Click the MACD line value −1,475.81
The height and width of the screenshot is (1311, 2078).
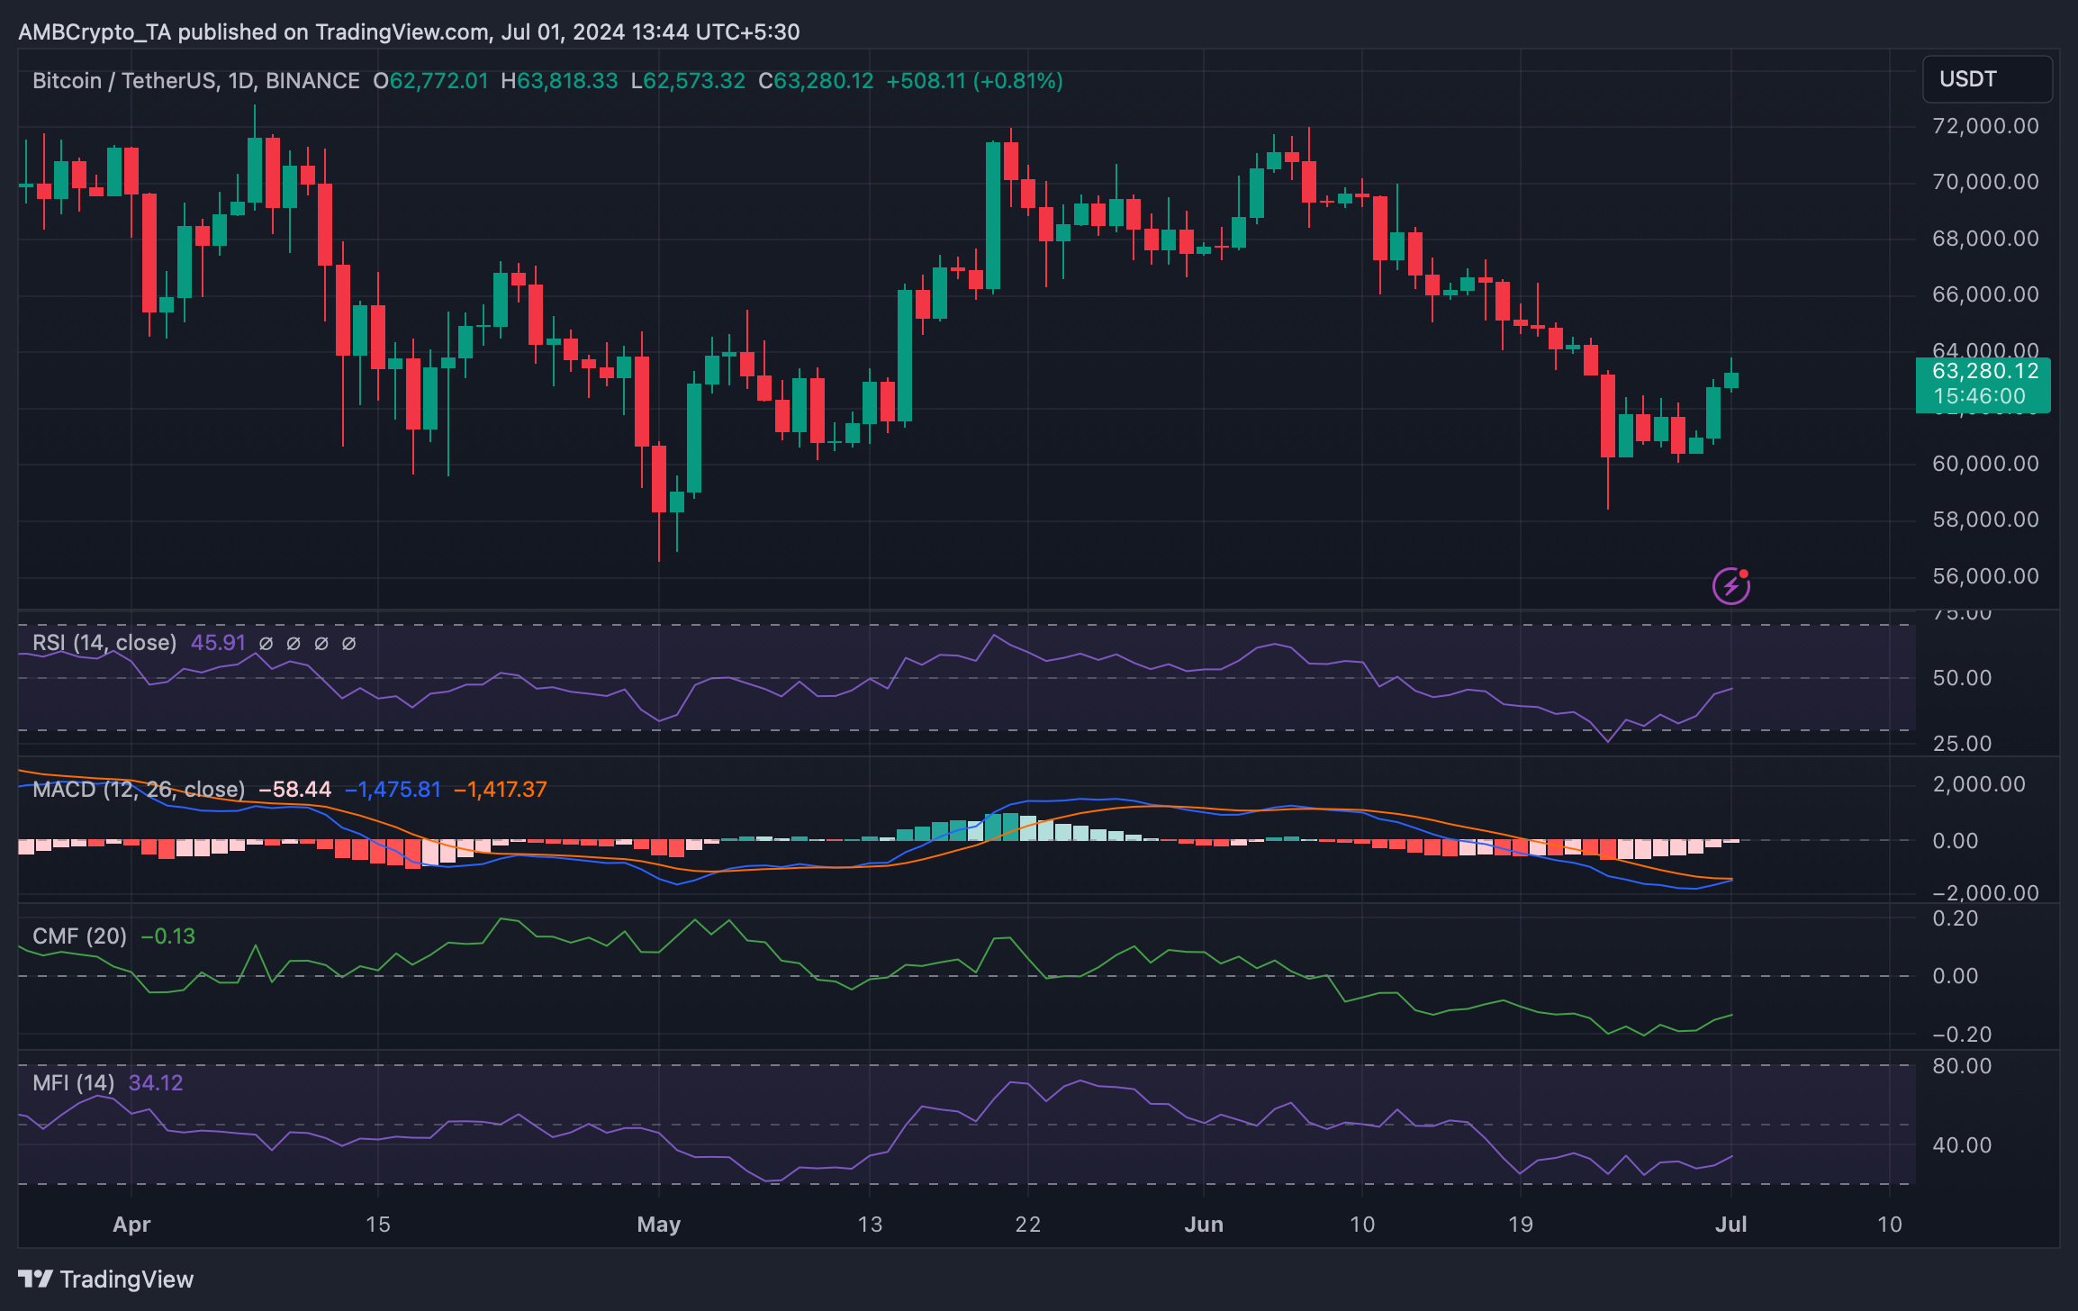tap(393, 790)
